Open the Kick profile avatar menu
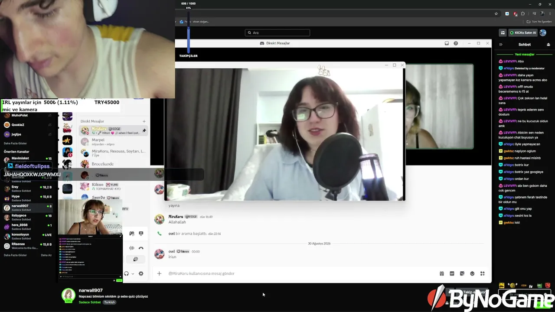Screen dimensions: 555x312 [543, 32]
